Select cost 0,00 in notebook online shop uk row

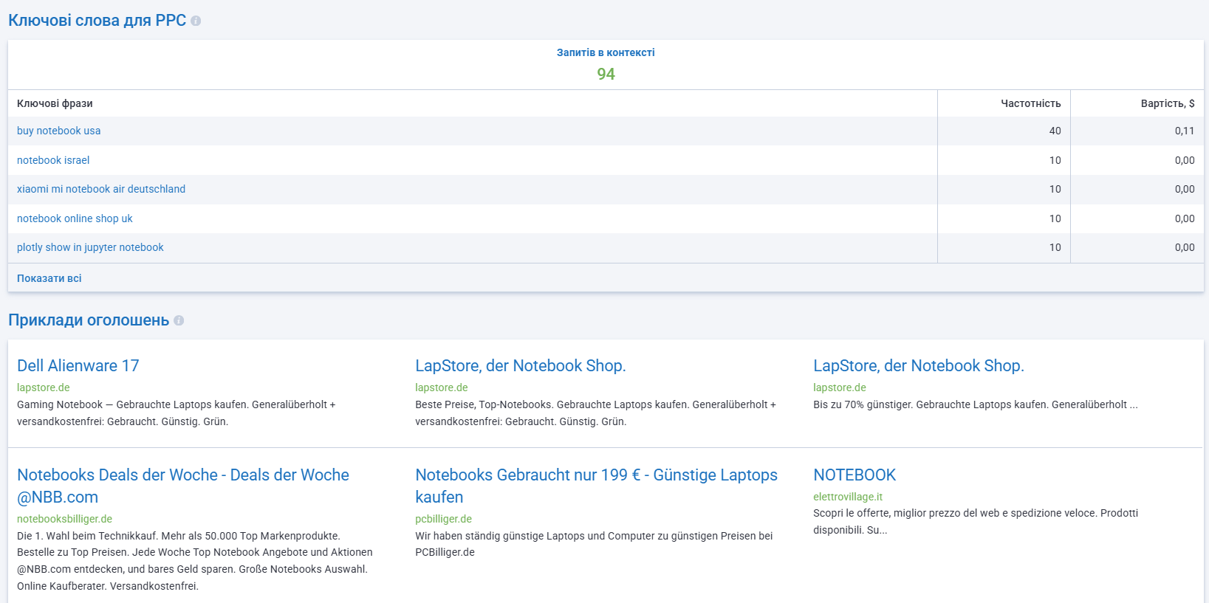(x=1185, y=218)
